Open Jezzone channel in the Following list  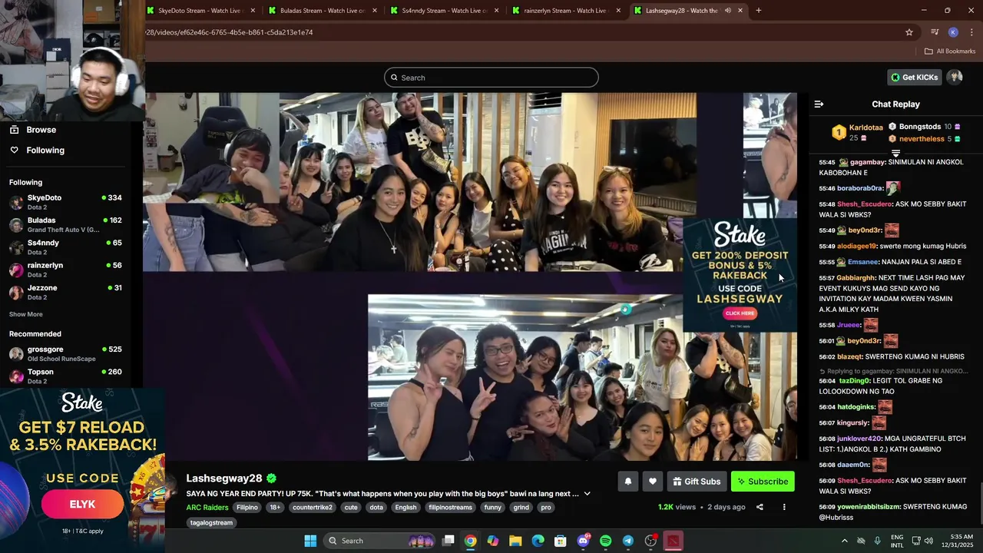click(66, 292)
